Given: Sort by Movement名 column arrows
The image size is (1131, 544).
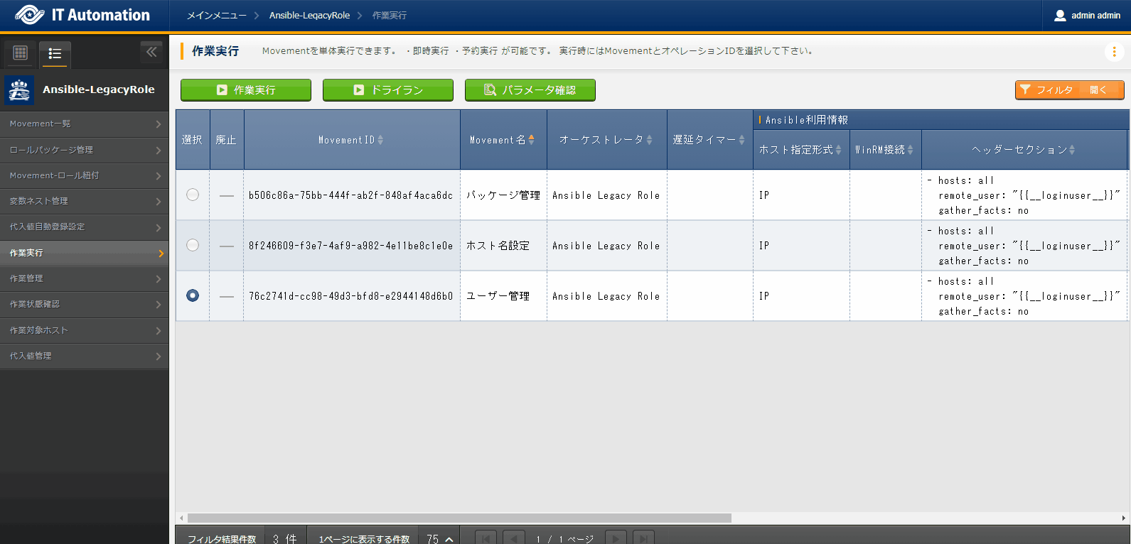Looking at the screenshot, I should pos(531,140).
